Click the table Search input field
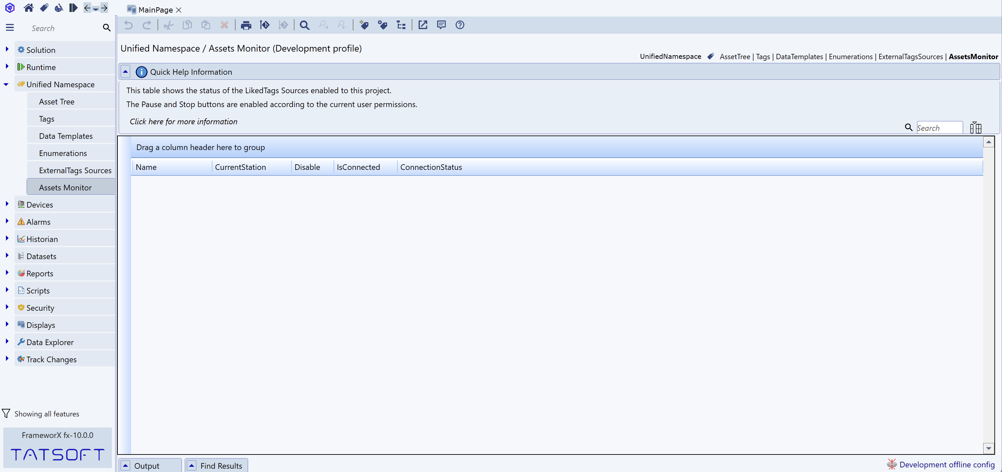 (x=939, y=128)
